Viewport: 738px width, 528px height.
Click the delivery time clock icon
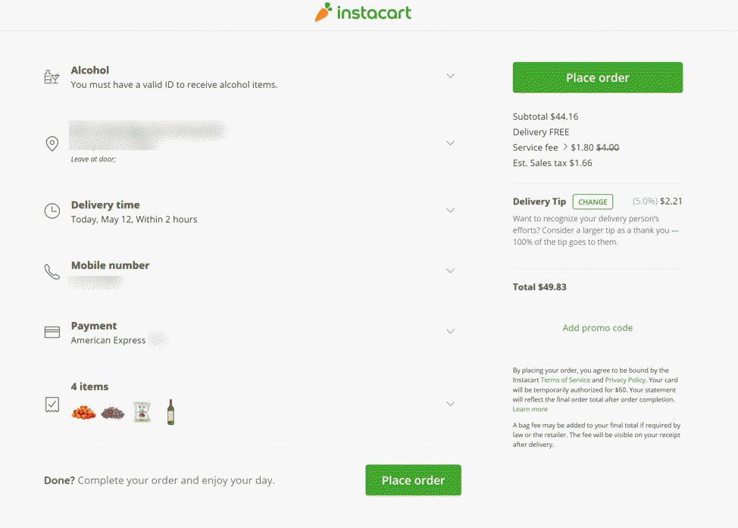pos(52,211)
